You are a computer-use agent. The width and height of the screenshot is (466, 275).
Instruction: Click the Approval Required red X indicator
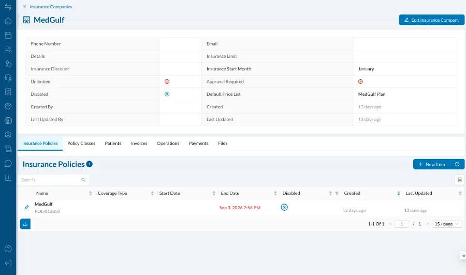(x=360, y=81)
